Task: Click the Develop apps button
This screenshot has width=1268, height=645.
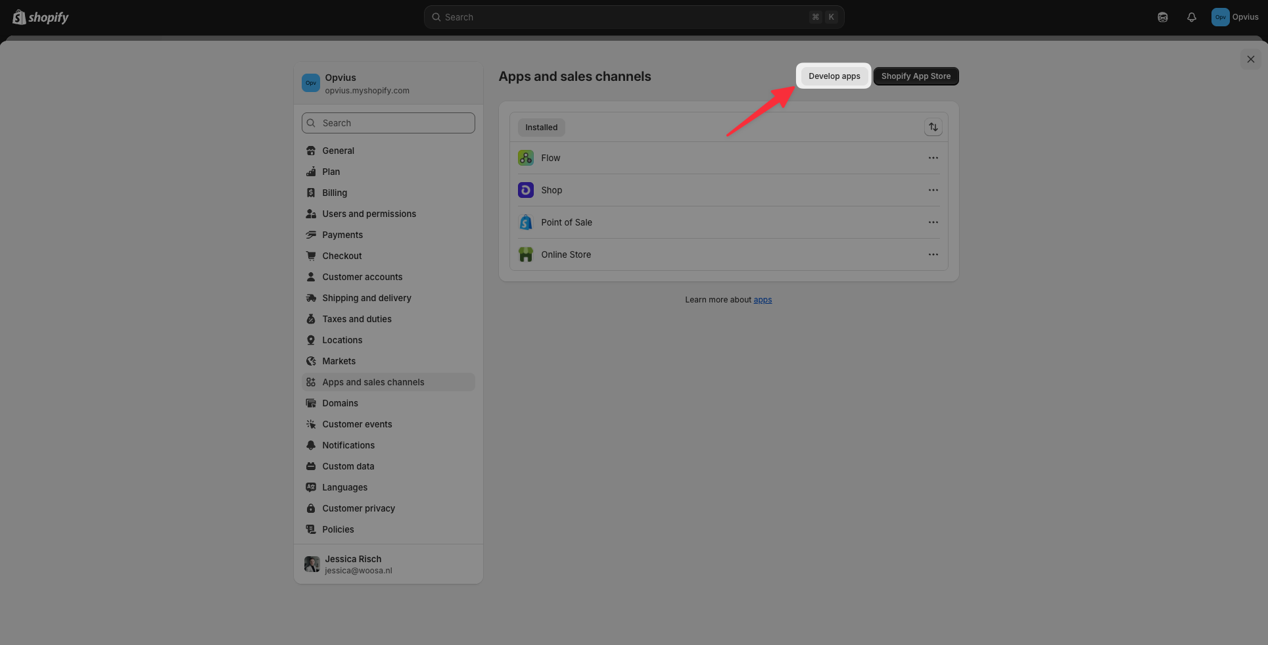Action: click(834, 76)
